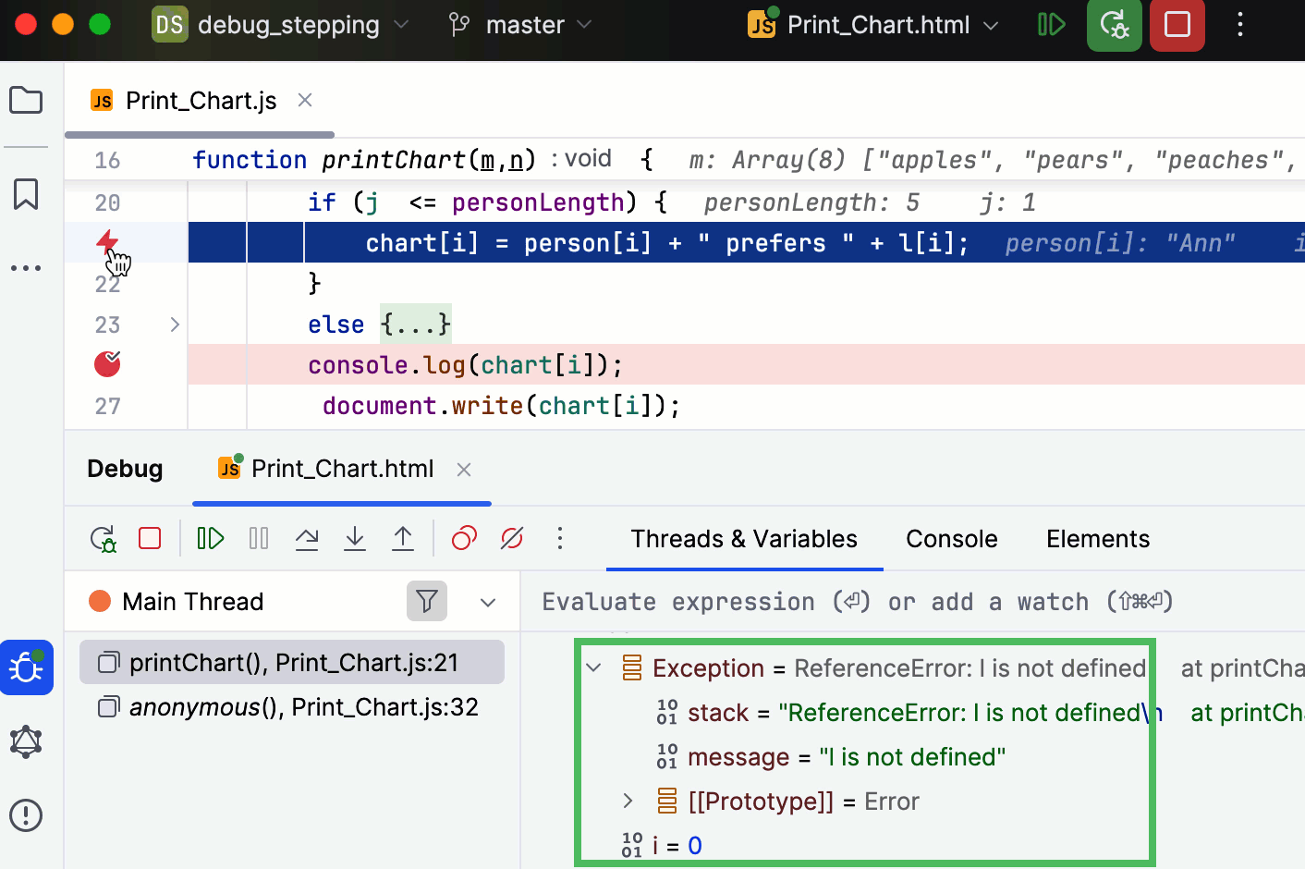Toggle the breakpoint on the console.log line
Viewport: 1305px width, 869px height.
tap(106, 364)
